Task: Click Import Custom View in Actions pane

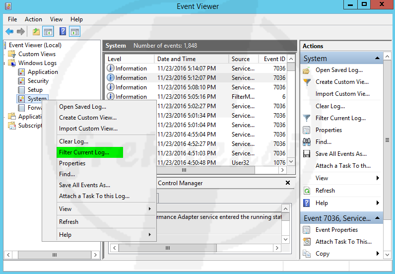Action: [x=342, y=94]
